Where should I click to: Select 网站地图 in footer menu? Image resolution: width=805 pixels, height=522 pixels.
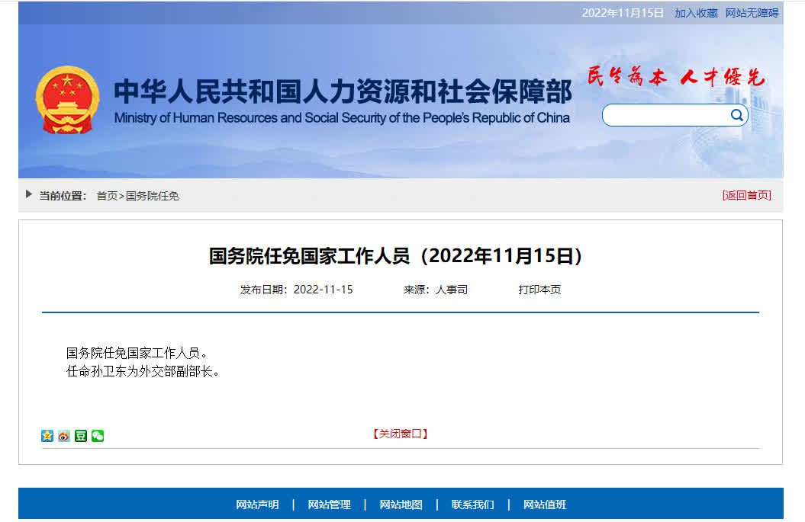401,504
